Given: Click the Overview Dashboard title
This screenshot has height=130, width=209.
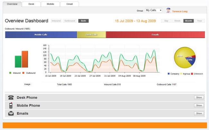Looking at the screenshot, I should [x=26, y=21].
